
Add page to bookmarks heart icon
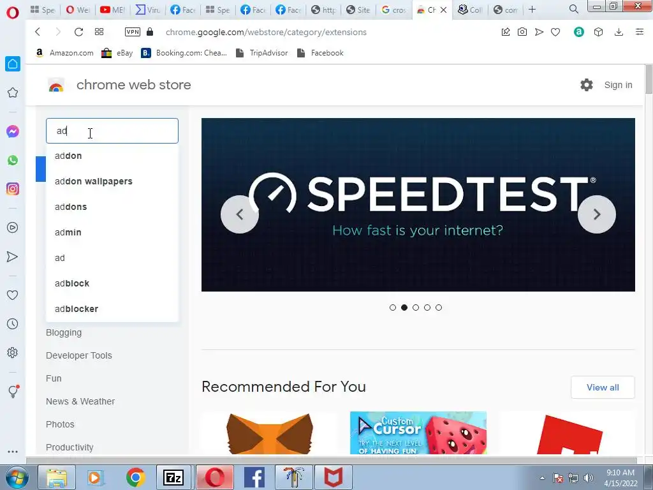[x=555, y=32]
